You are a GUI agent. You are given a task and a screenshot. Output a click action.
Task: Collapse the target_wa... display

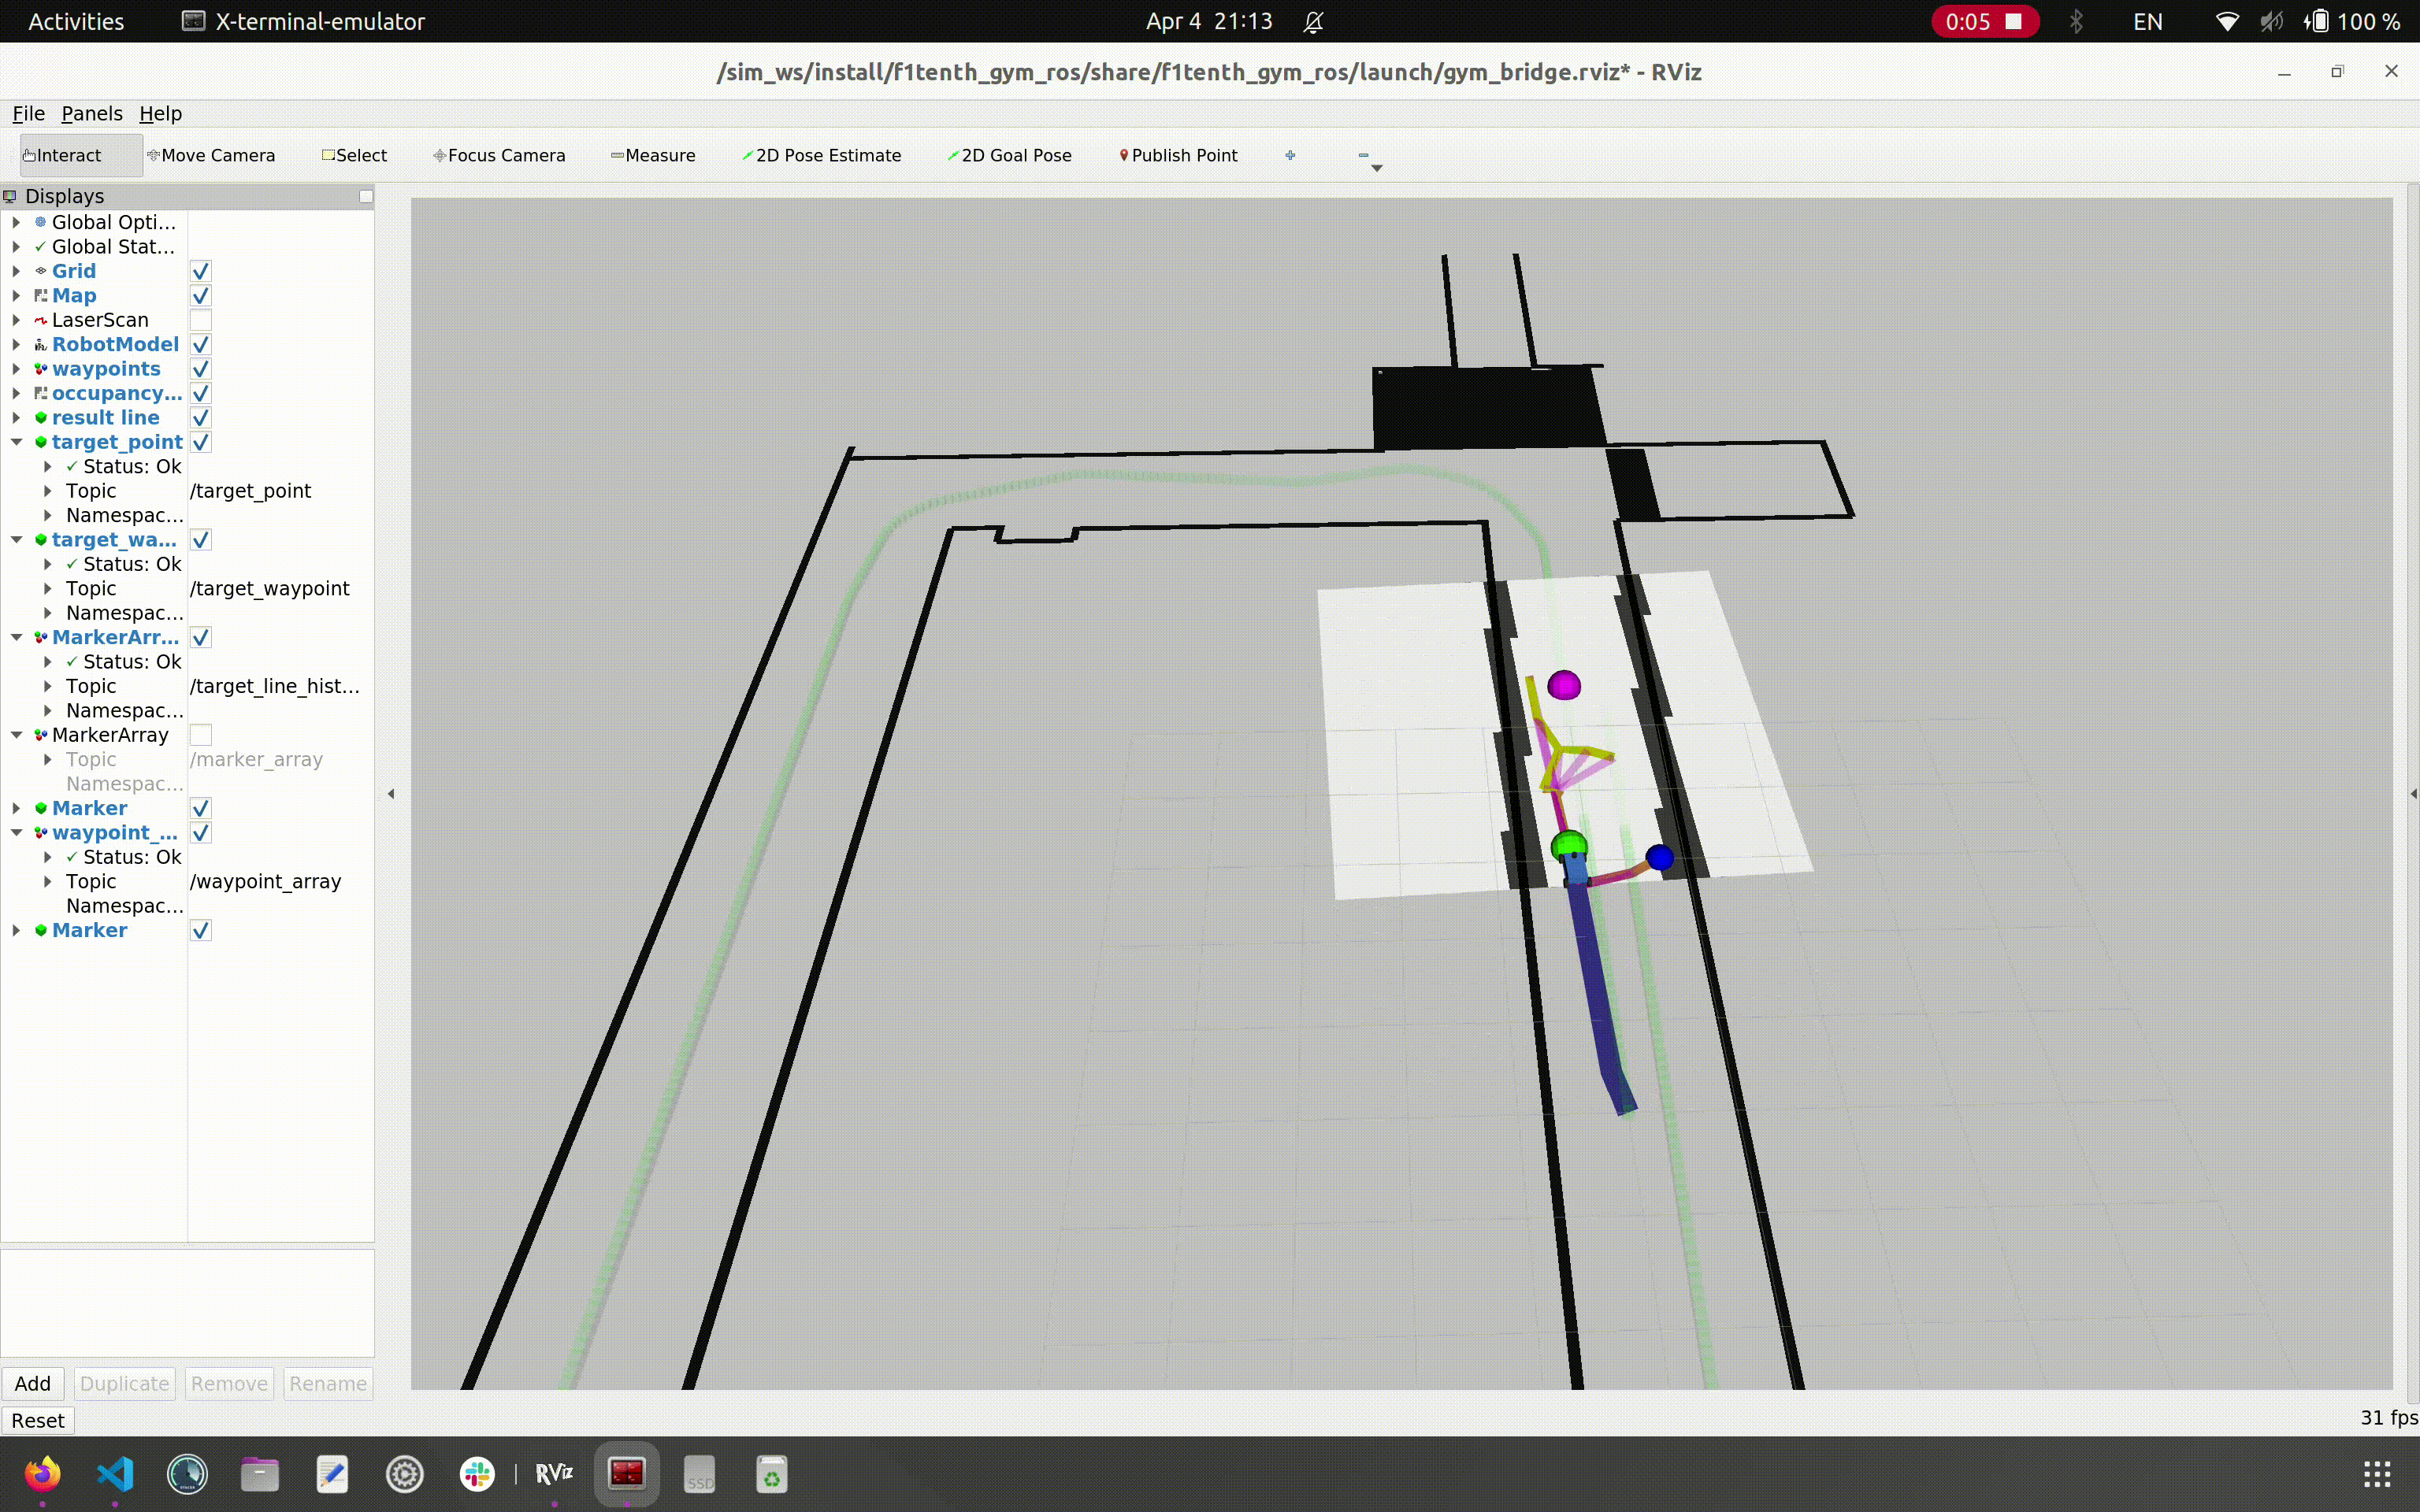click(16, 540)
